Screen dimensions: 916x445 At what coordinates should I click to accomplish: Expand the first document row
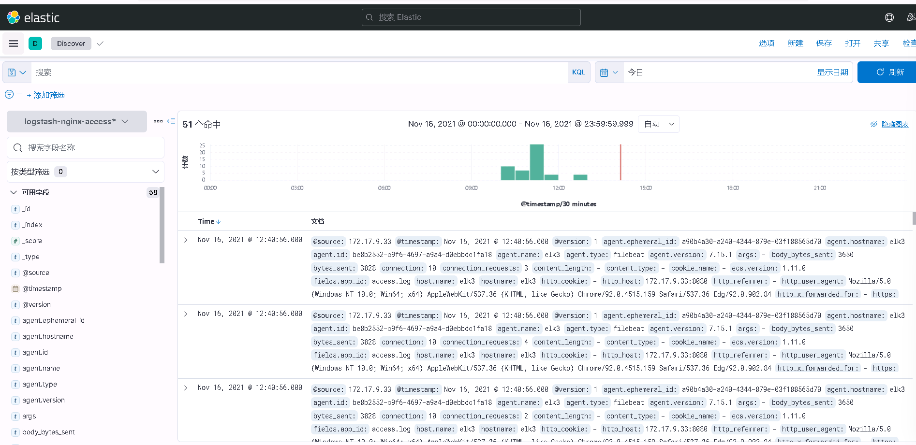pyautogui.click(x=186, y=240)
